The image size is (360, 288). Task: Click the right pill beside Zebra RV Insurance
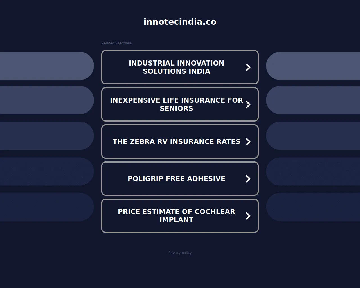313,136
